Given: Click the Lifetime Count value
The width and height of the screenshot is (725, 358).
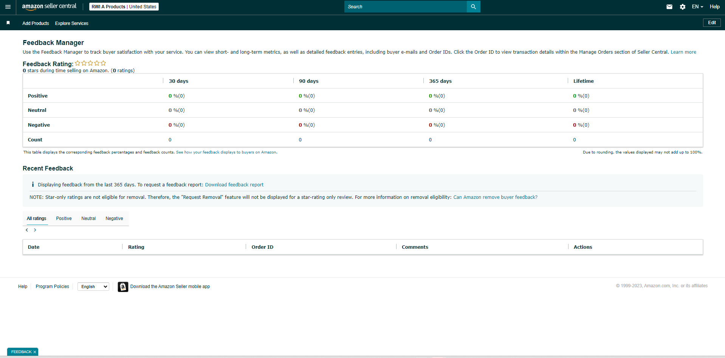Looking at the screenshot, I should coord(575,140).
